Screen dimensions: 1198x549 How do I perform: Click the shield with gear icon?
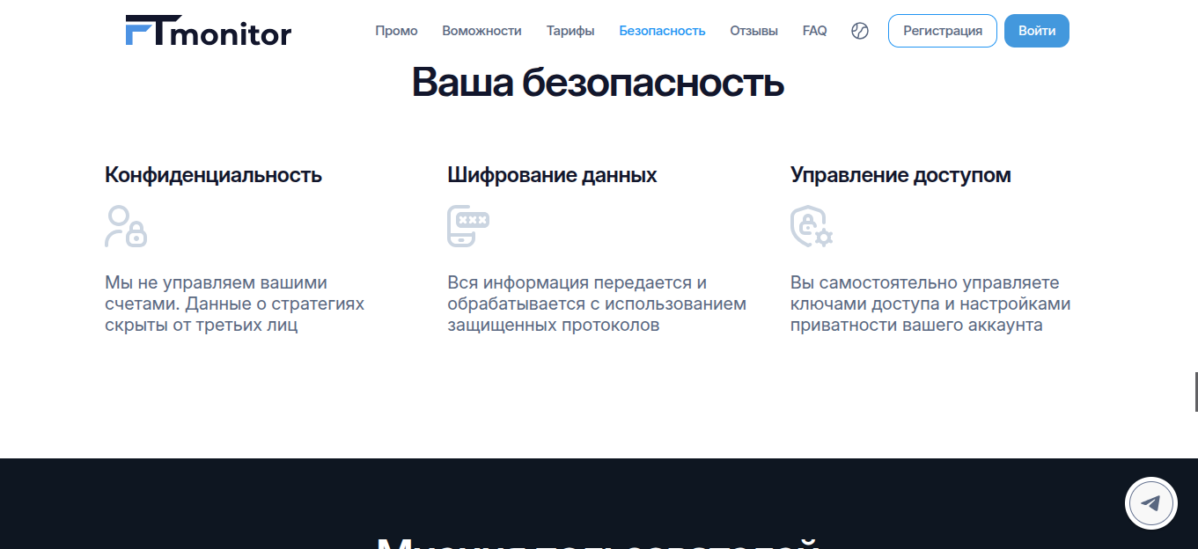click(x=812, y=226)
